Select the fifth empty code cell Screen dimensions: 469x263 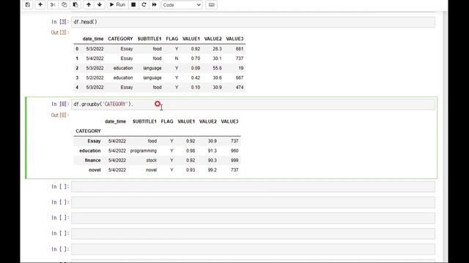coord(253,249)
